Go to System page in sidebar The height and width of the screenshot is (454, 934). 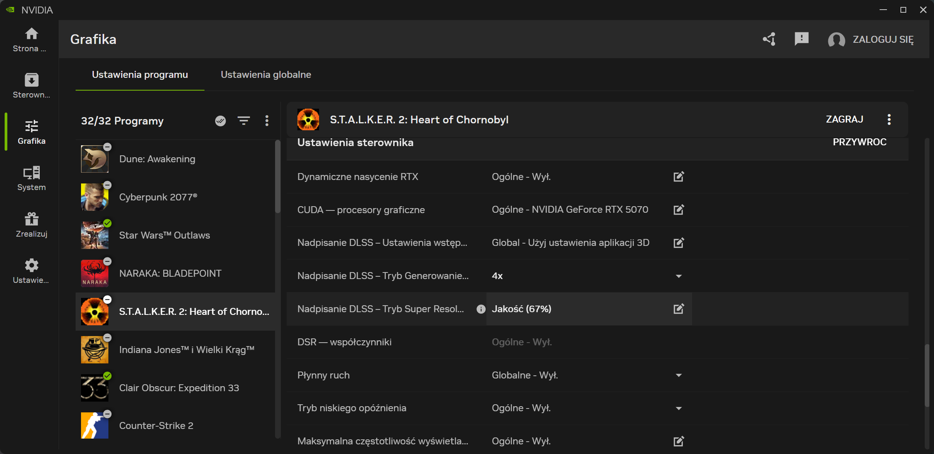point(31,178)
